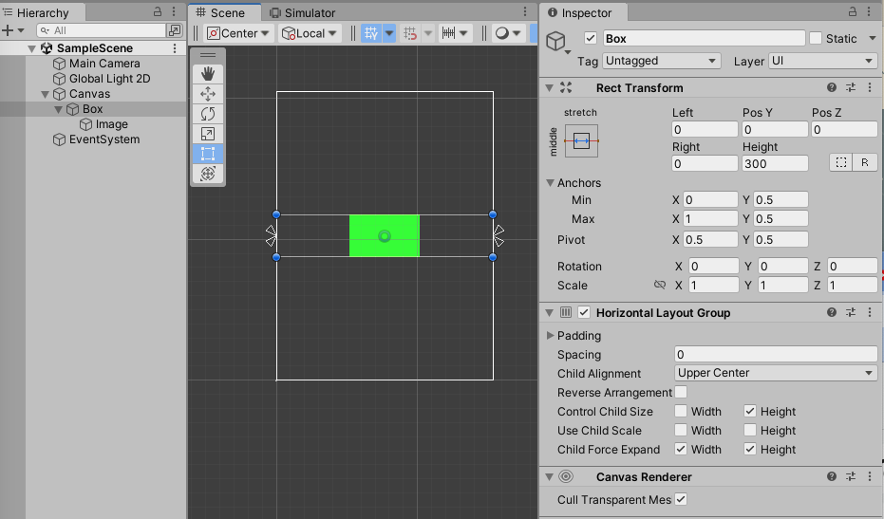Toggle blueprint mode button
The height and width of the screenshot is (519, 884).
click(x=841, y=163)
